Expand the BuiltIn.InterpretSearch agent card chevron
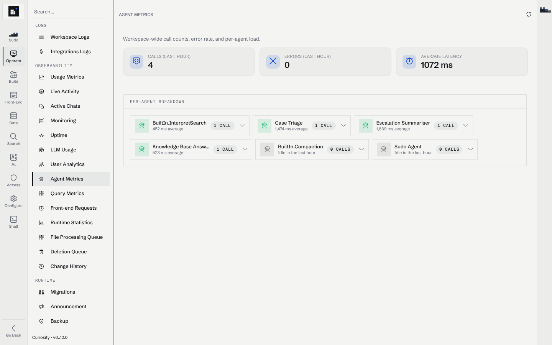Viewport: 552px width, 345px height. point(242,125)
